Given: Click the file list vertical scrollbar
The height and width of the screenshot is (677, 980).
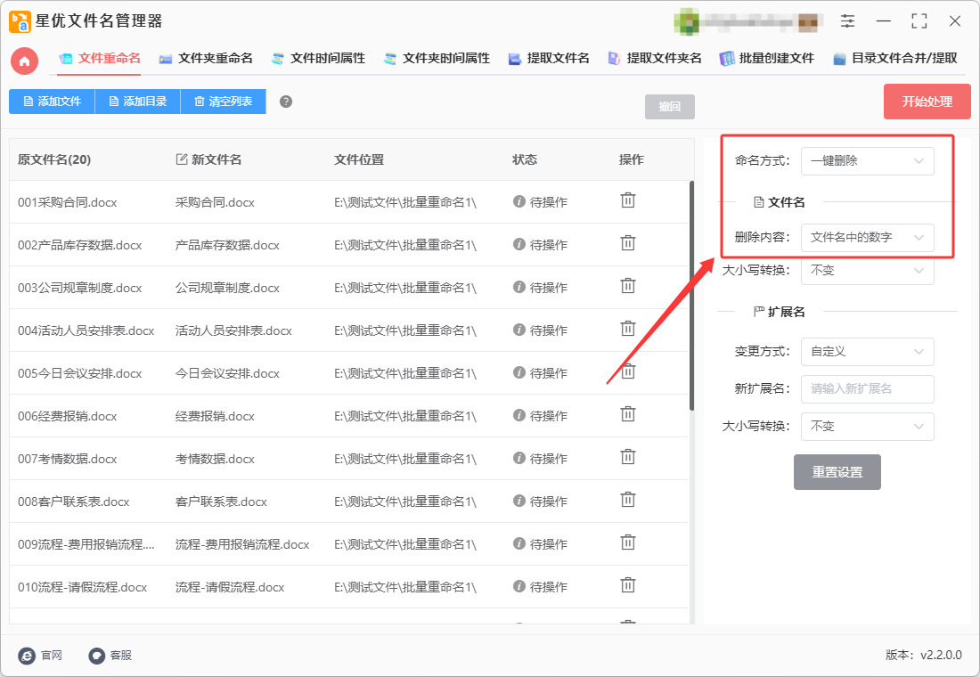Looking at the screenshot, I should (x=691, y=296).
